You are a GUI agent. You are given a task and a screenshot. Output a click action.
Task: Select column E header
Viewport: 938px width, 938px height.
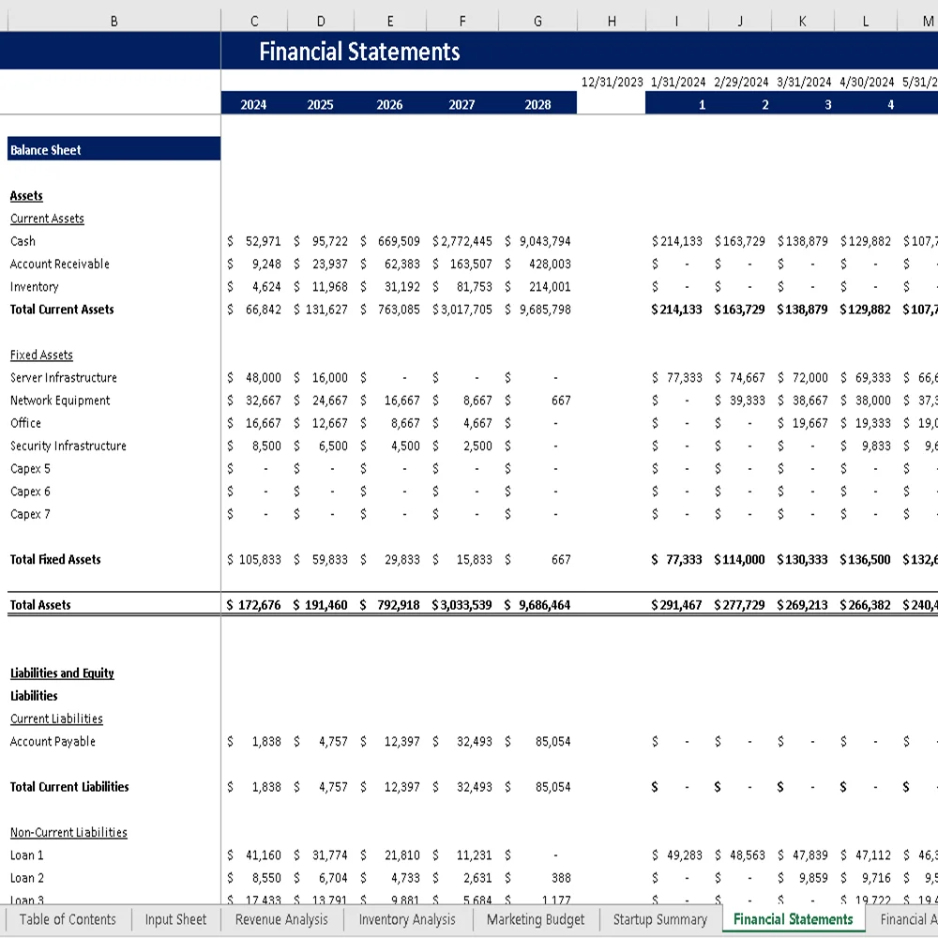point(389,20)
